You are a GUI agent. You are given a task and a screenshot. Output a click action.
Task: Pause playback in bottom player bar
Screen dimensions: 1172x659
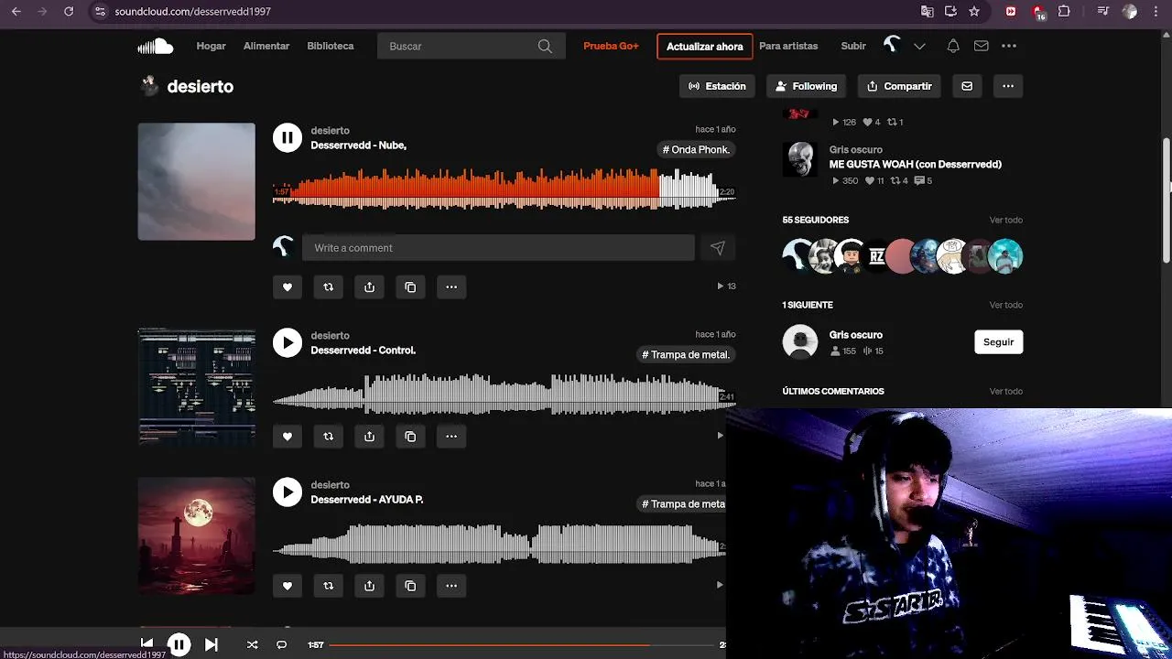179,644
